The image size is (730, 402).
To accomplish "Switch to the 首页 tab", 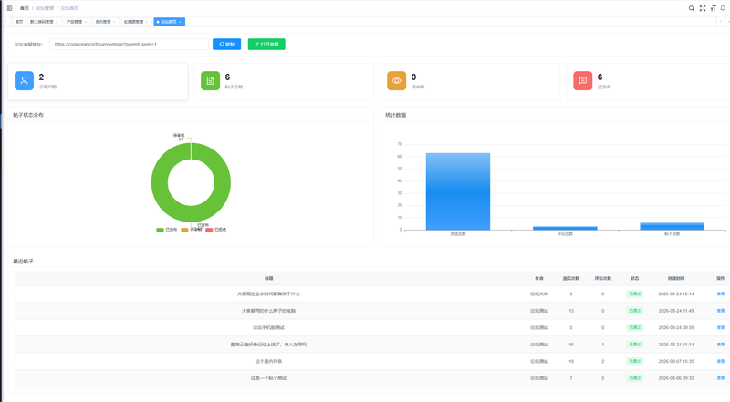I will click(18, 22).
